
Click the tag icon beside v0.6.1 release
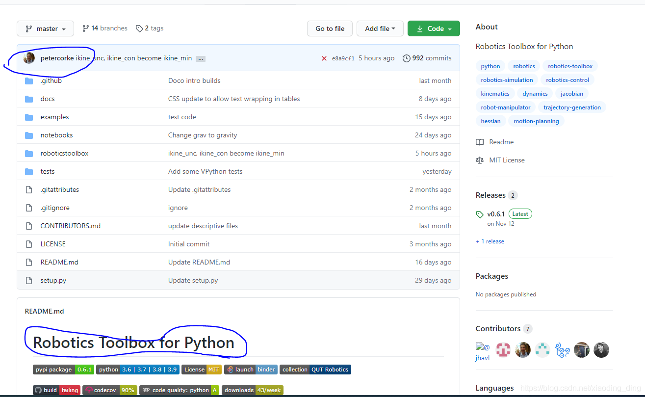pos(480,214)
